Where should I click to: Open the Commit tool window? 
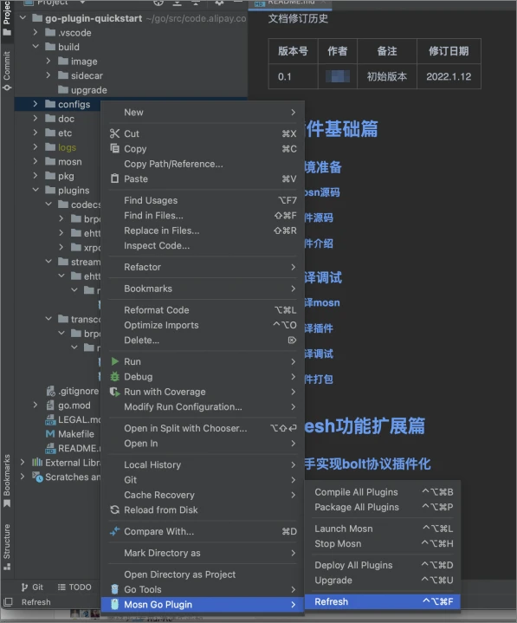point(7,71)
